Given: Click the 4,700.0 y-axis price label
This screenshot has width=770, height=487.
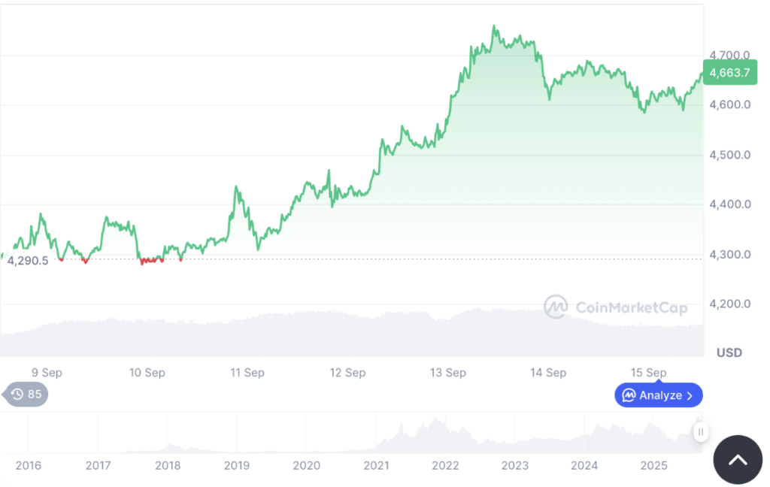Looking at the screenshot, I should tap(729, 55).
